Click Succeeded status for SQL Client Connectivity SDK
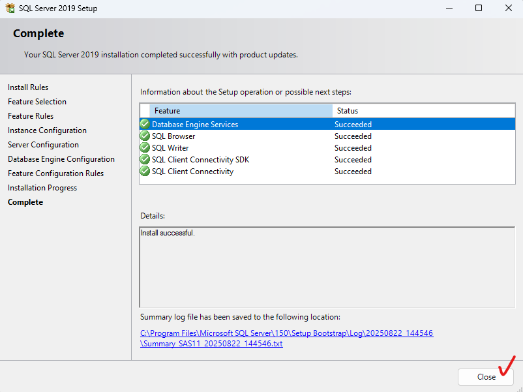 353,159
